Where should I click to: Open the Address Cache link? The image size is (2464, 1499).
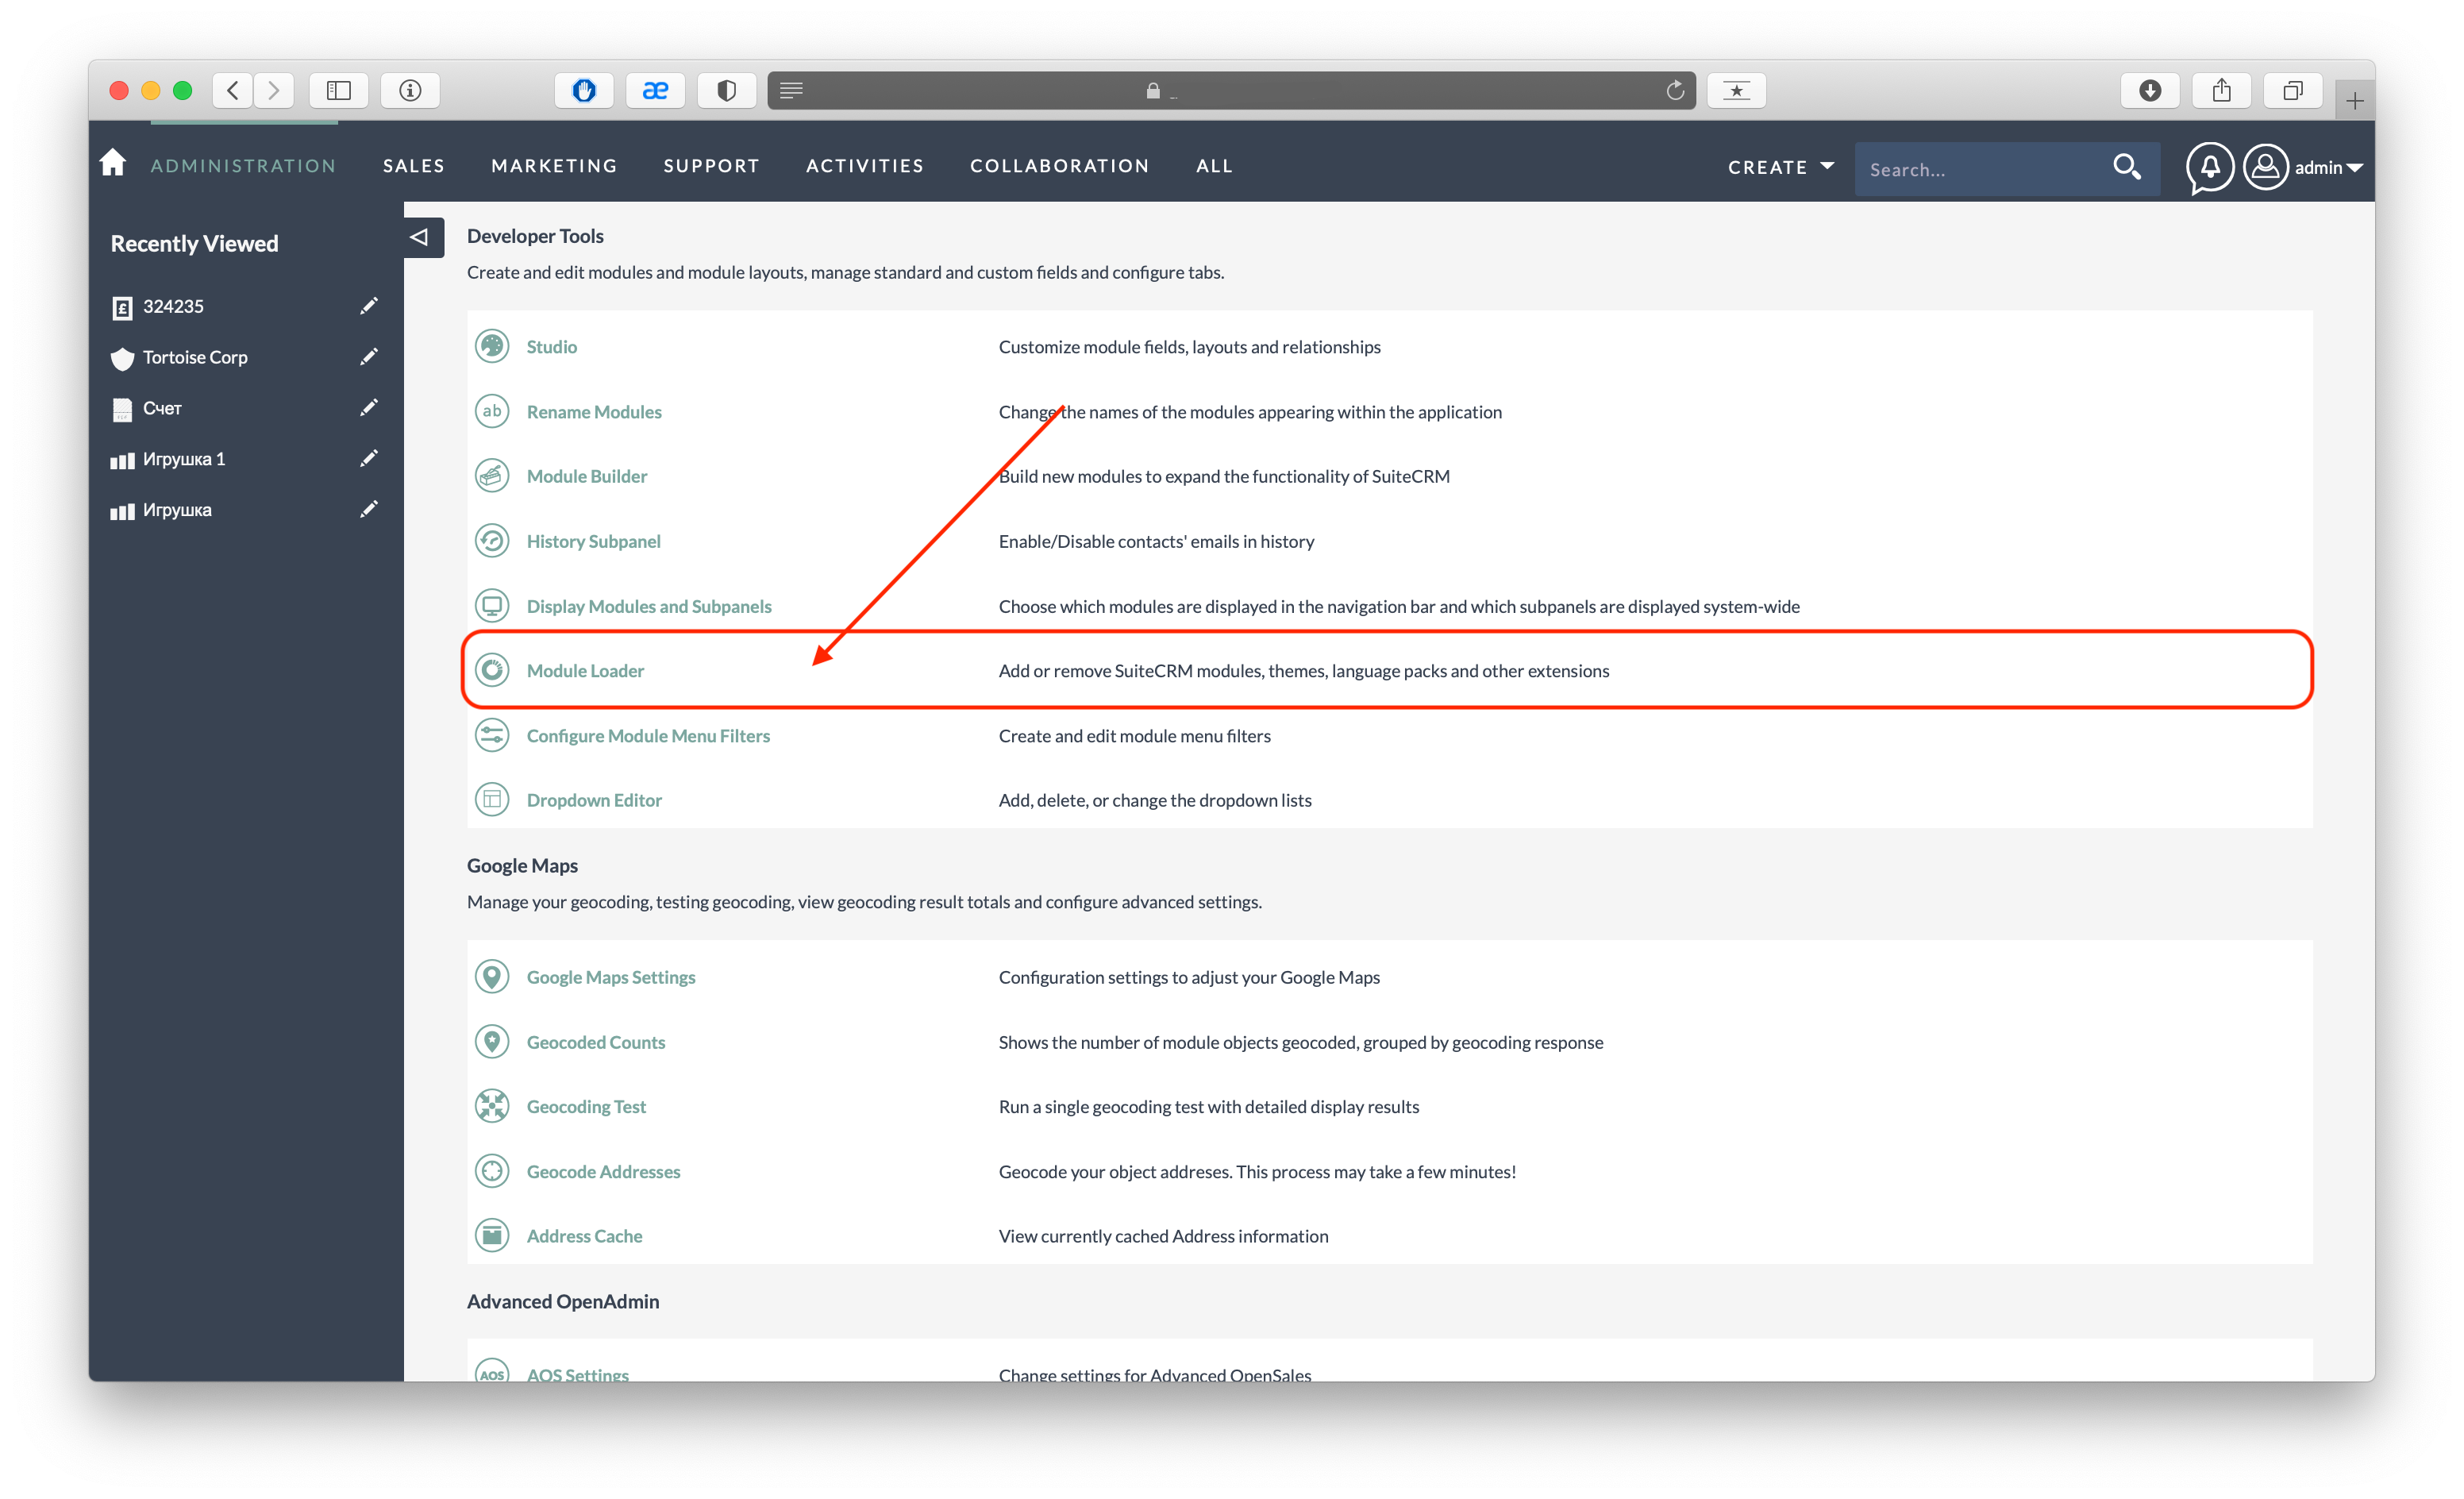(x=584, y=1236)
